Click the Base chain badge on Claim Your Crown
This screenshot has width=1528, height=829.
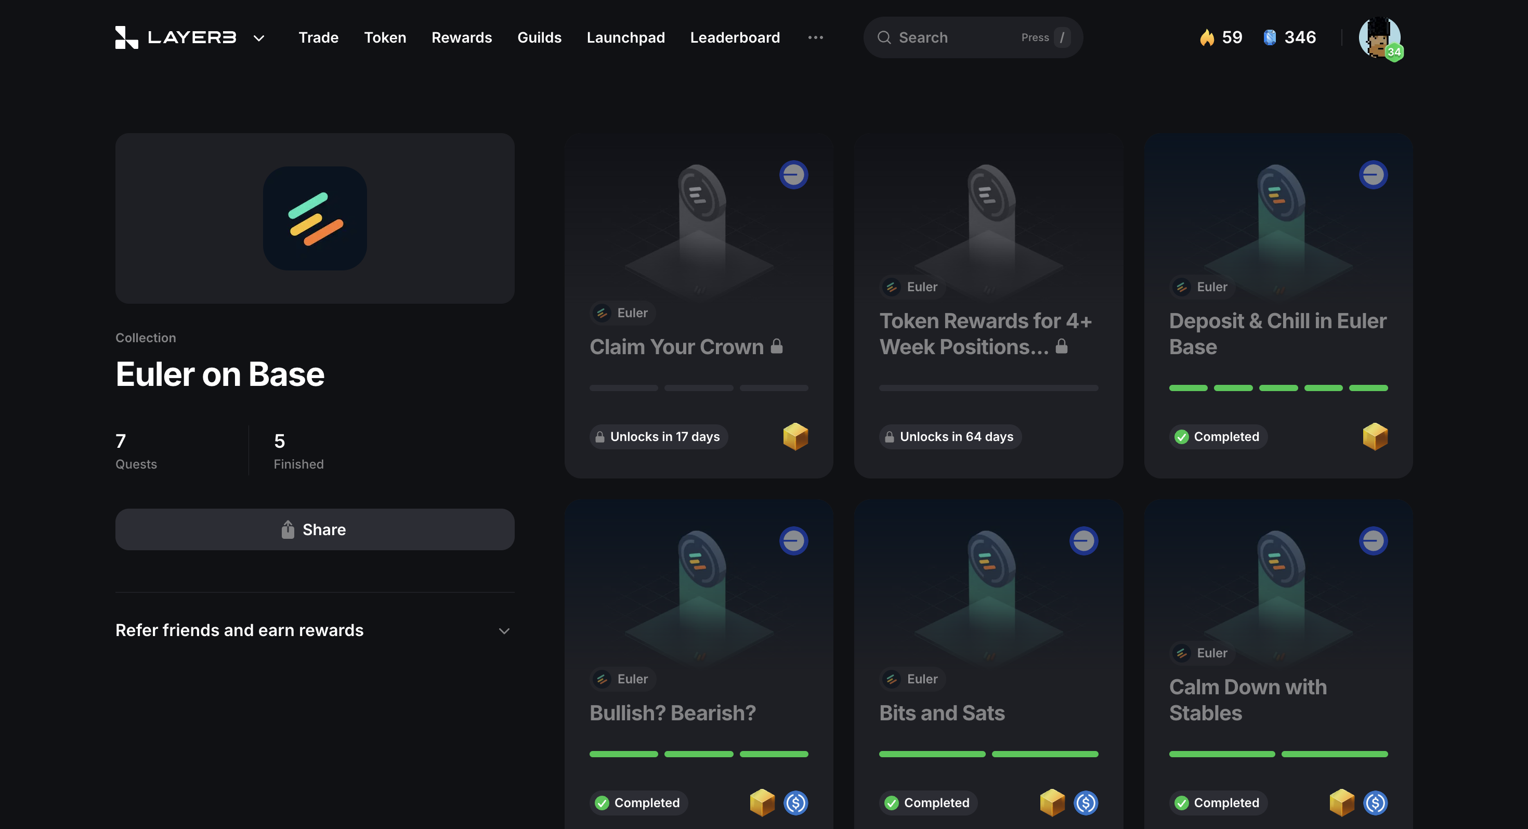click(x=794, y=174)
